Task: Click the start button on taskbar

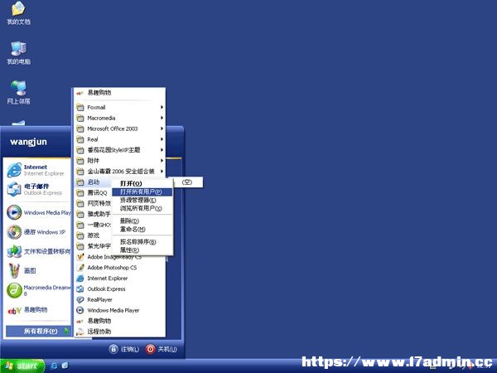Action: tap(22, 366)
